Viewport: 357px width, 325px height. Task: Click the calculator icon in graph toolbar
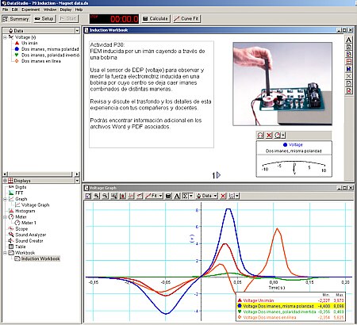click(x=168, y=196)
